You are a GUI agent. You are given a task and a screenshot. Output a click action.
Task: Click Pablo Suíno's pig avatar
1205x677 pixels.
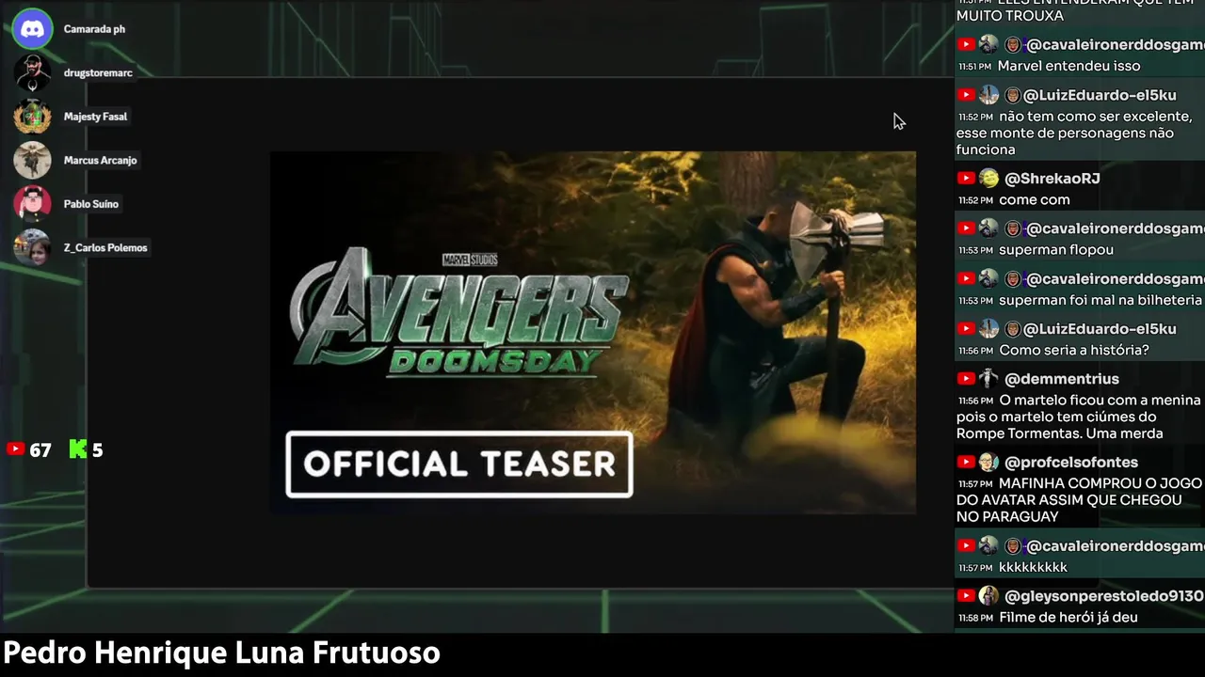pos(32,203)
